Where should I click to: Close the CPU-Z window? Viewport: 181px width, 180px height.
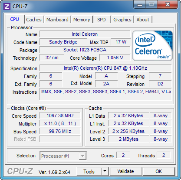(x=168, y=5)
